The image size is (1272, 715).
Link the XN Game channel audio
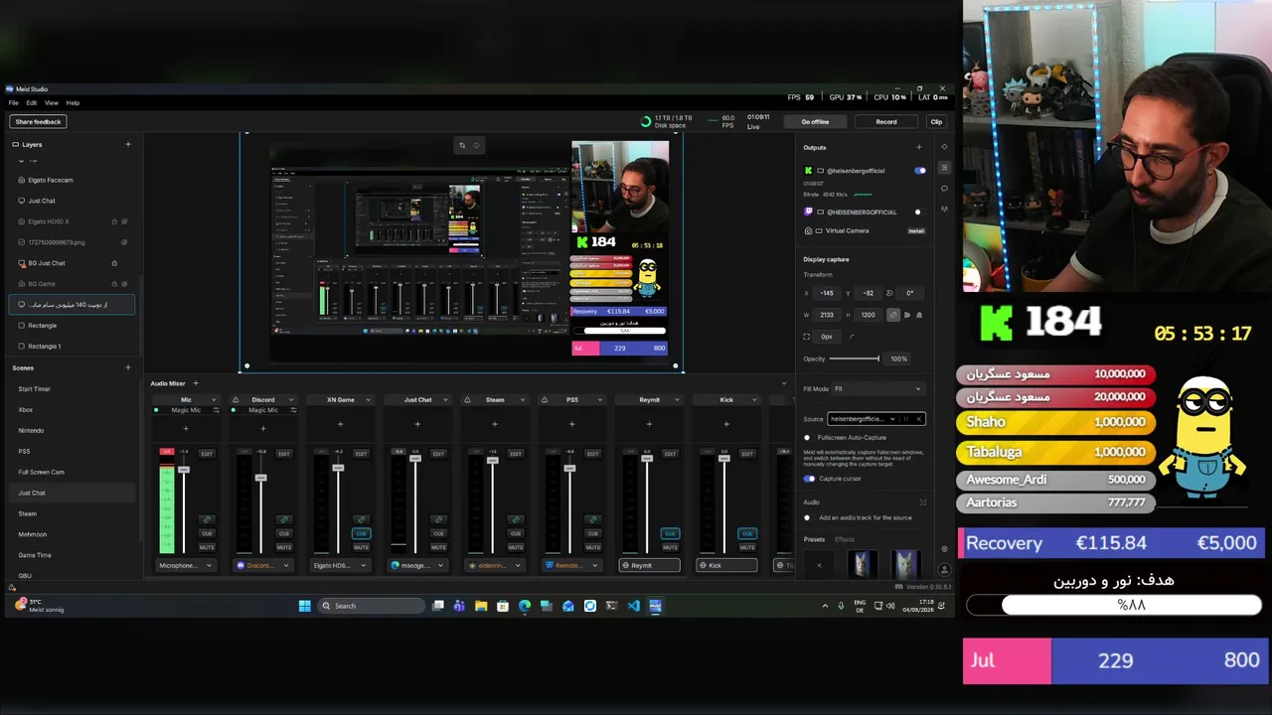(361, 519)
